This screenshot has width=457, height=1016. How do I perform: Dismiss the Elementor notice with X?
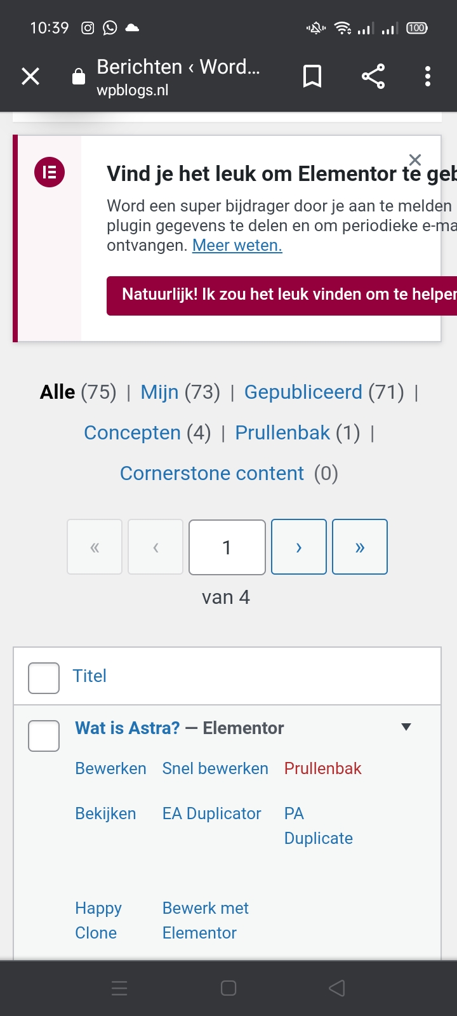pos(415,159)
